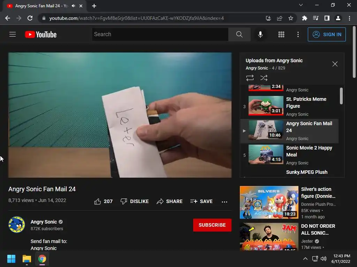
Task: Click the Chrome taskbar icon
Action: click(x=42, y=259)
